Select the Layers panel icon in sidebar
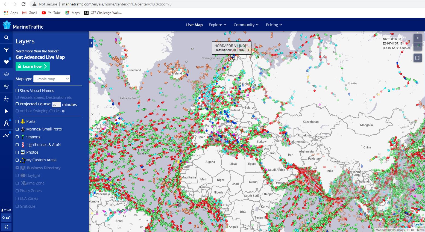 coord(6,74)
